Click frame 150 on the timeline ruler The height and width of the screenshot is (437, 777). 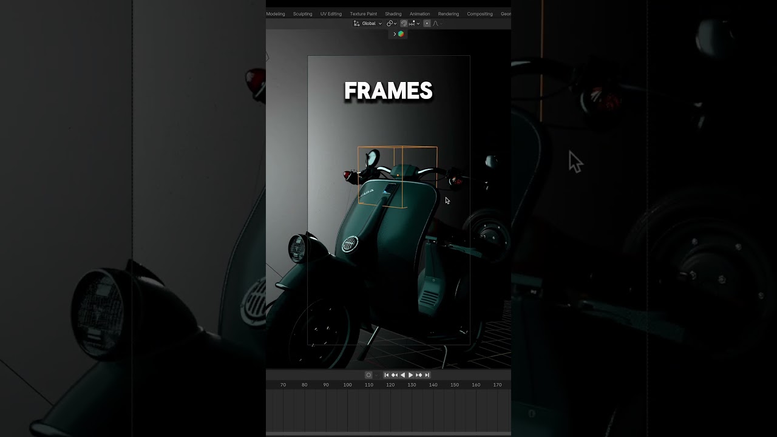pos(455,385)
